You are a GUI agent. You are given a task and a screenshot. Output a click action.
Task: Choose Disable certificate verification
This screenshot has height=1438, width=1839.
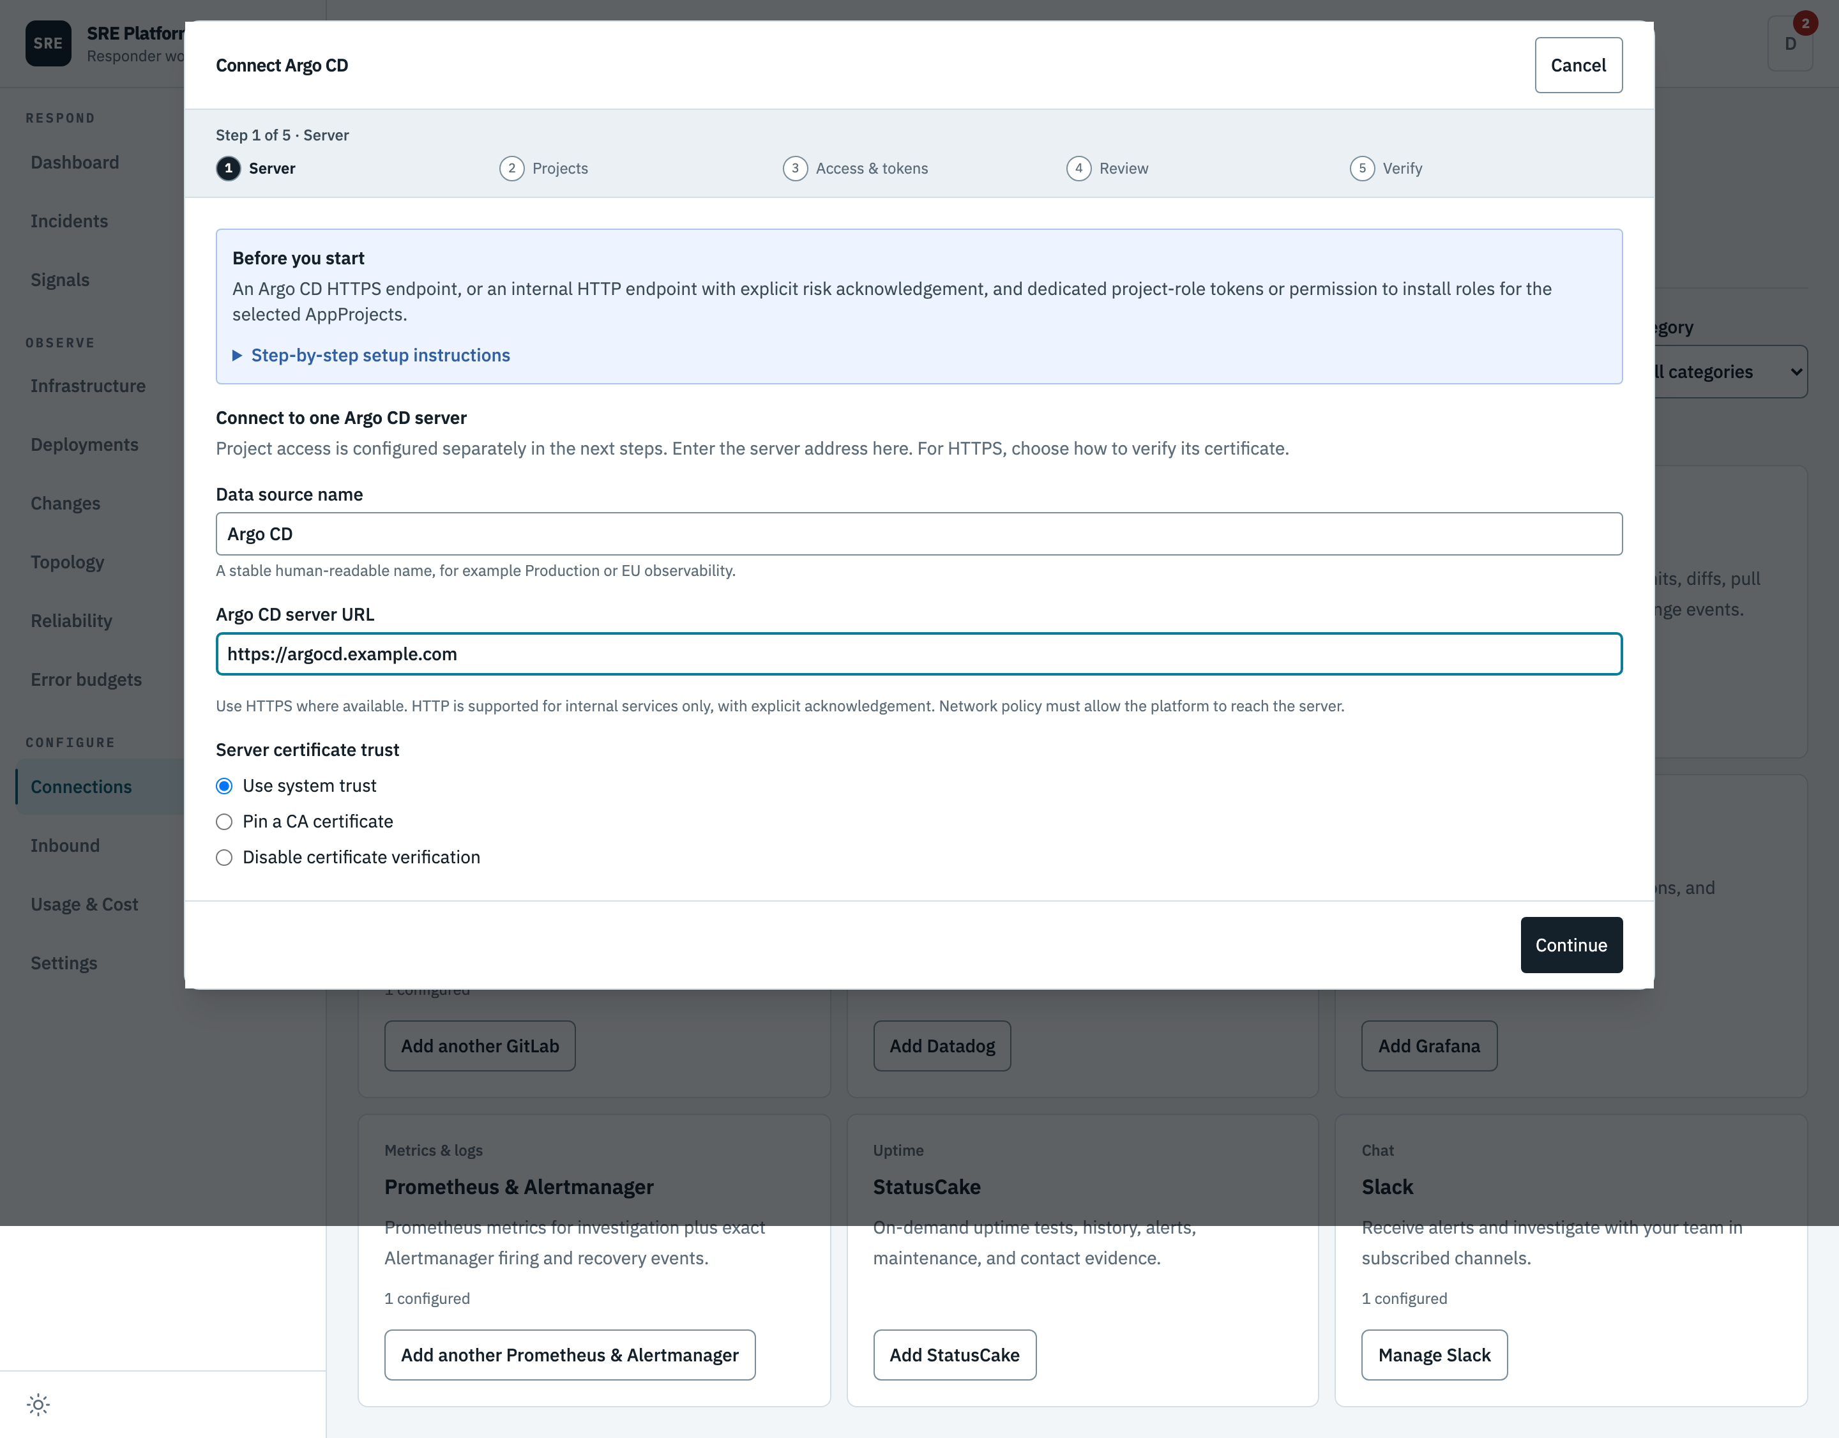point(224,857)
